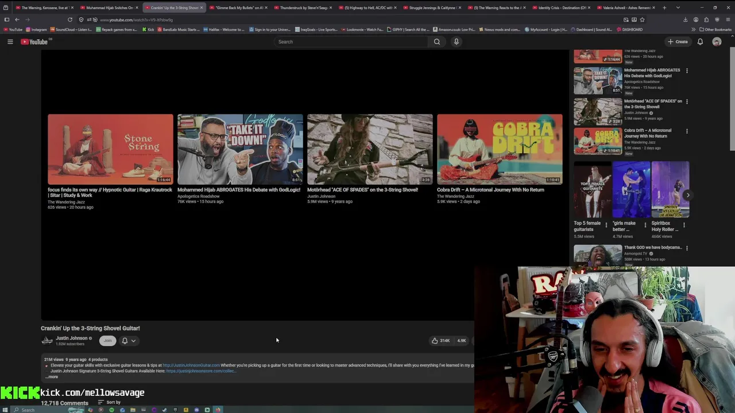Open sidebar 'Mohammed Hijab ABROGATES' video thumbnail
The image size is (735, 413).
(x=598, y=81)
